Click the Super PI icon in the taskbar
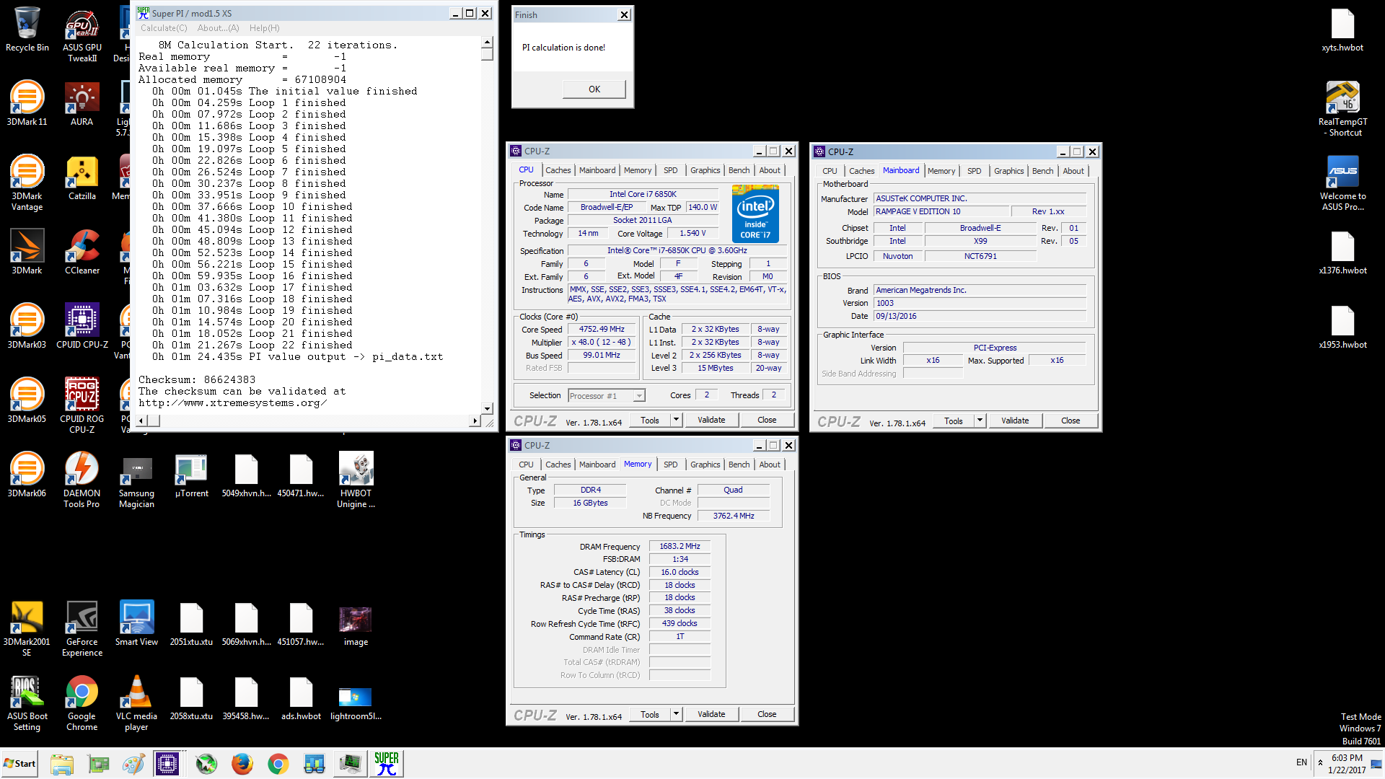Screen dimensions: 1385x779 click(x=387, y=763)
